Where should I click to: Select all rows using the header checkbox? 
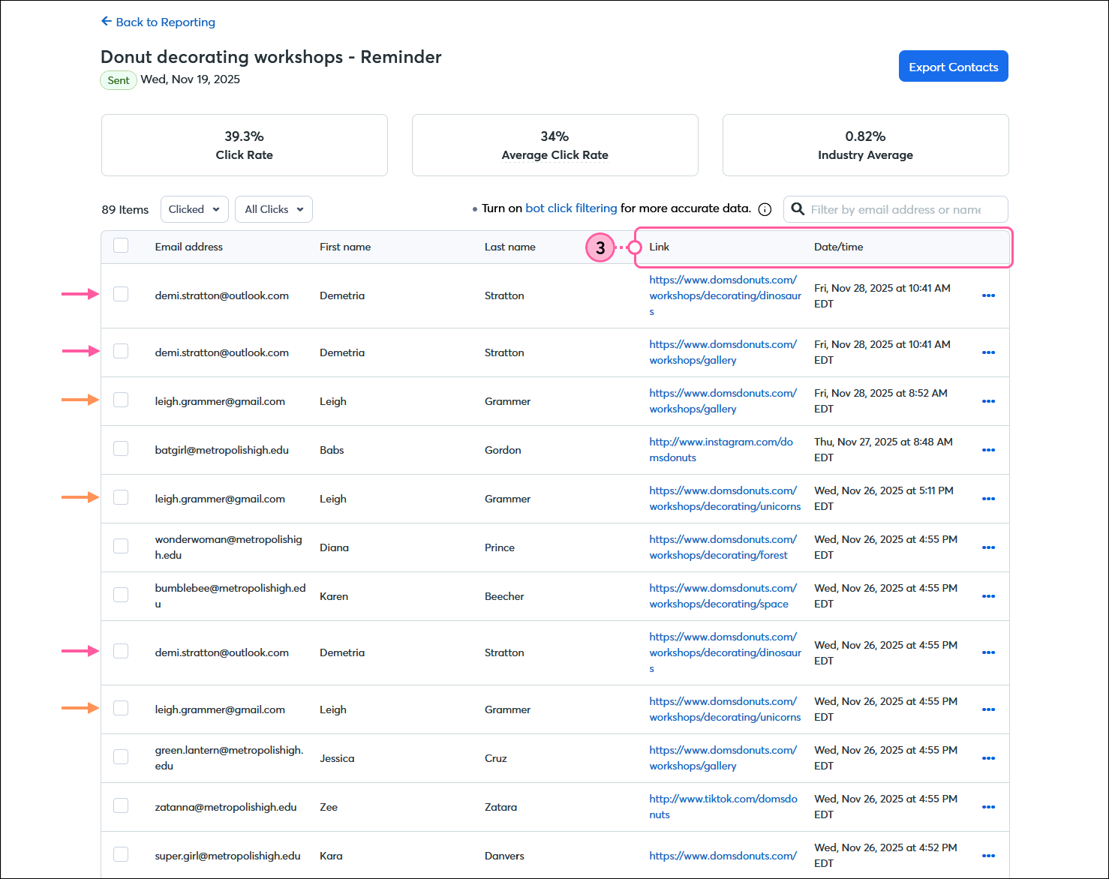coord(121,244)
